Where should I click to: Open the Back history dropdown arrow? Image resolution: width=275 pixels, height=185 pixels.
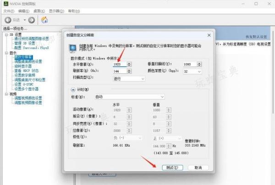(25, 20)
